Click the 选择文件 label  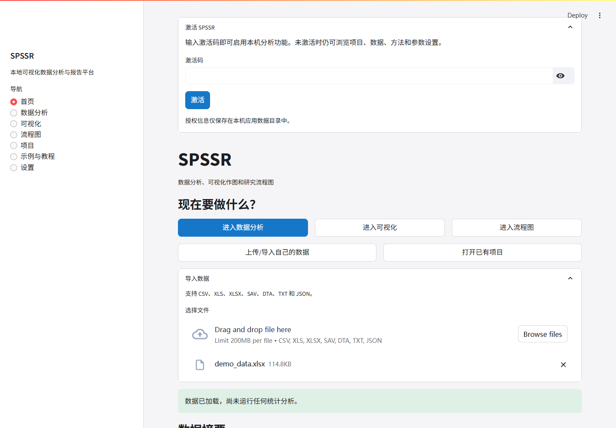[x=197, y=310]
